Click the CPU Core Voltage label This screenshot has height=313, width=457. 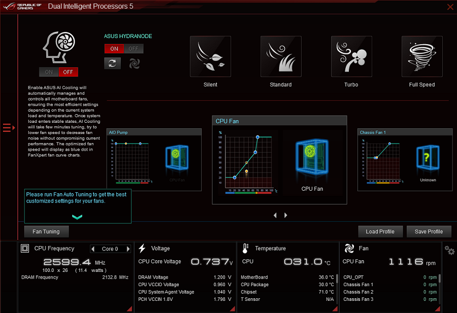coord(160,261)
